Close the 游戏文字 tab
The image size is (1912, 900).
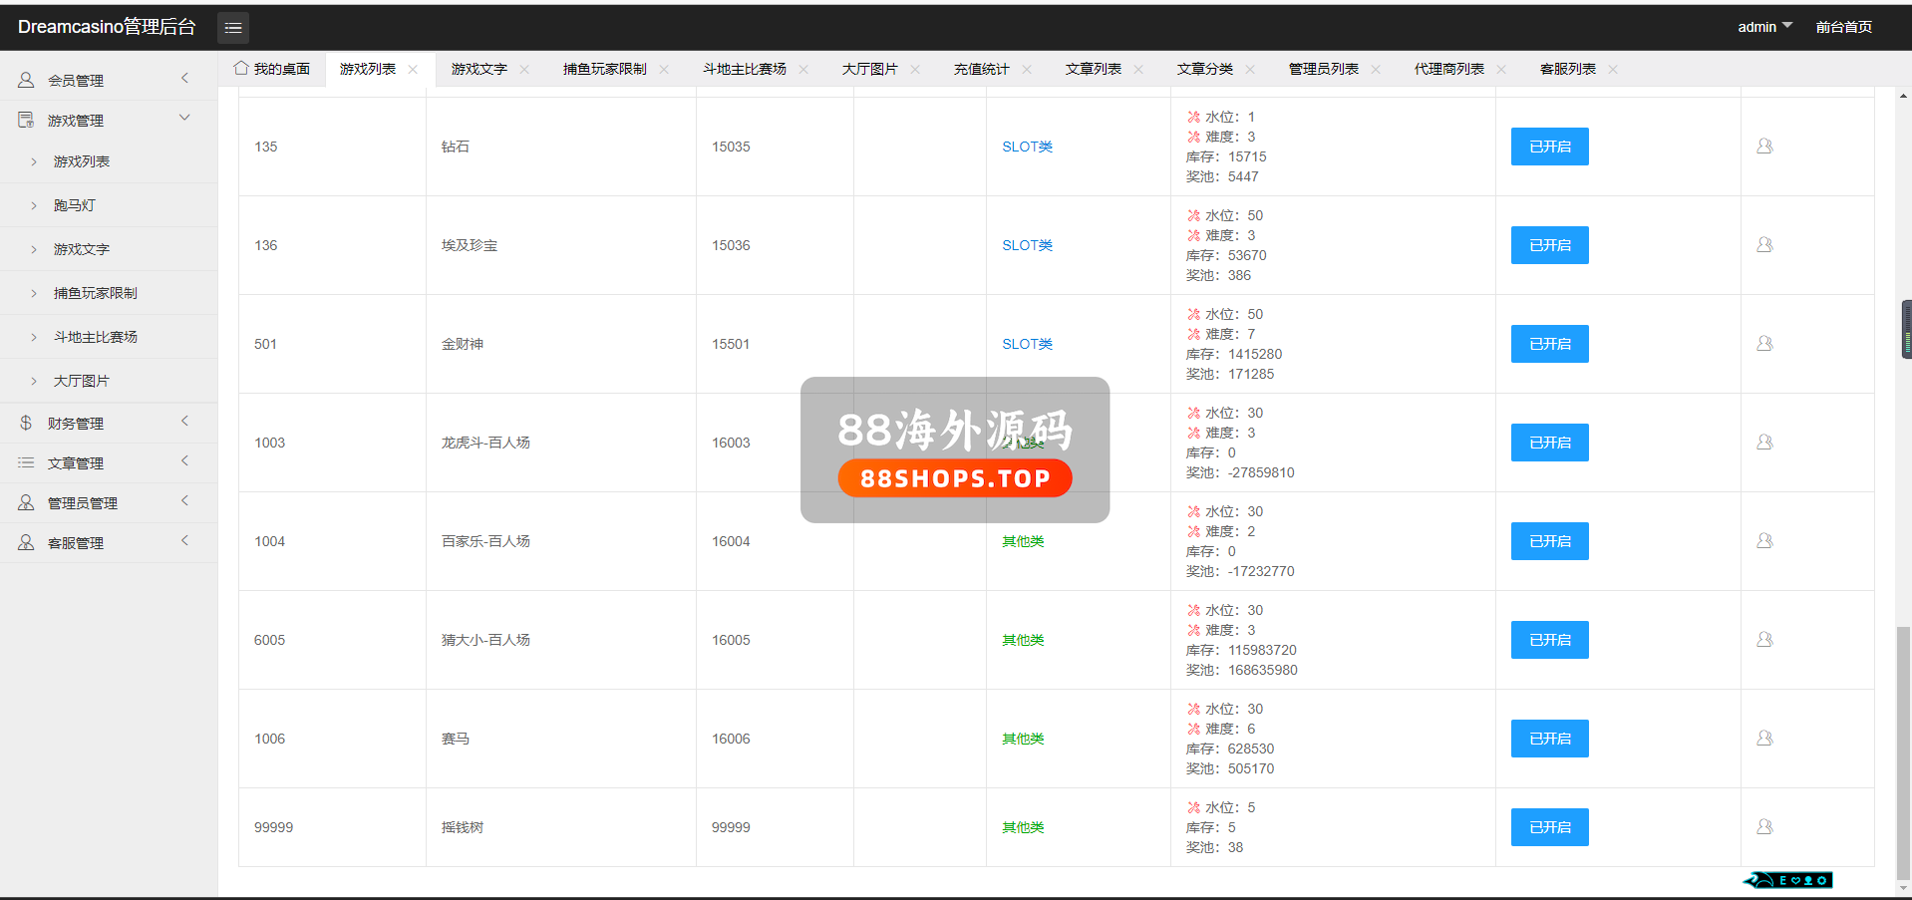(524, 70)
